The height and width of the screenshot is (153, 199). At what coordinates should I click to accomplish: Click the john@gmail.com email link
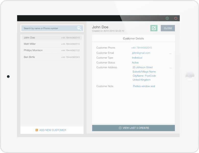tap(141, 53)
